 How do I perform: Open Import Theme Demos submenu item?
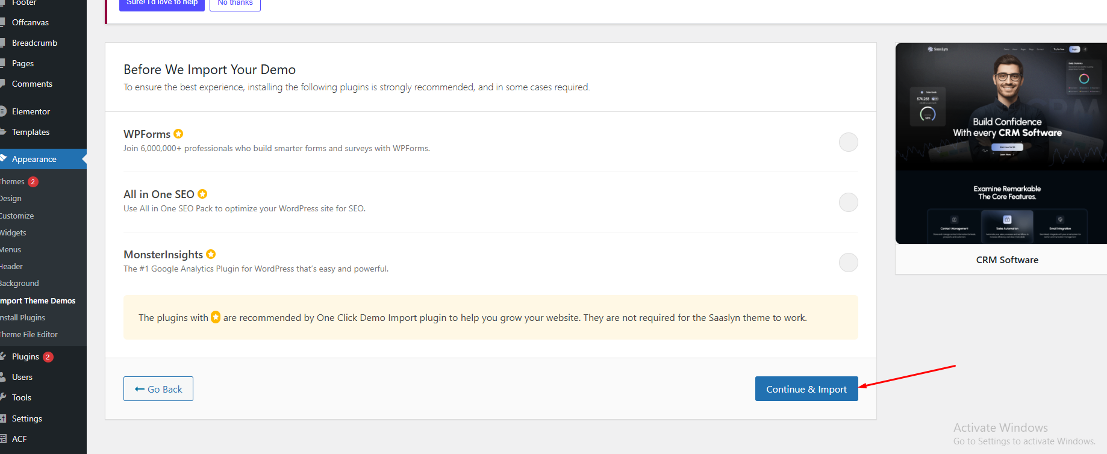[37, 300]
